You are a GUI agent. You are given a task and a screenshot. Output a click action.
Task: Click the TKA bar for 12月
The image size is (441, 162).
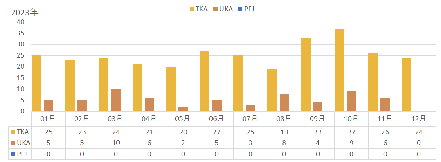[406, 85]
